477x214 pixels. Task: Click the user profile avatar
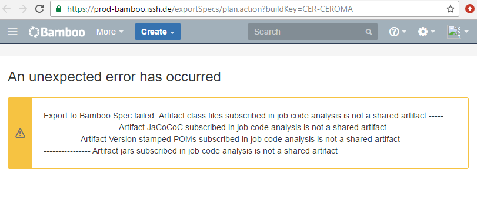[453, 32]
